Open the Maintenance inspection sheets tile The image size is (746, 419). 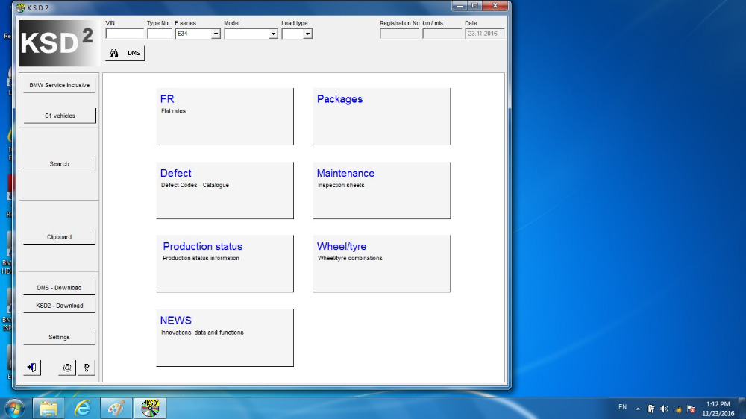tap(381, 190)
